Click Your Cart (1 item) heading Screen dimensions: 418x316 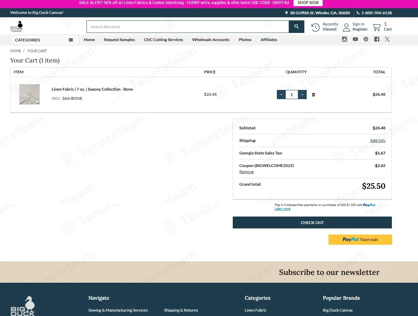click(x=35, y=60)
